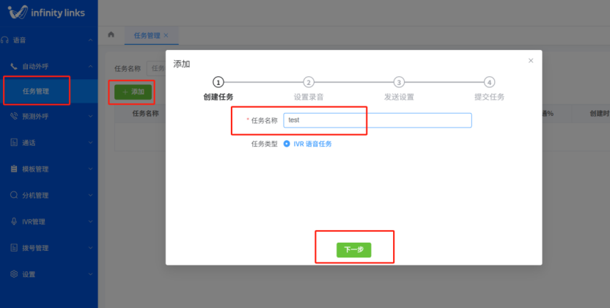Click the 语音 headset icon in sidebar

6,40
